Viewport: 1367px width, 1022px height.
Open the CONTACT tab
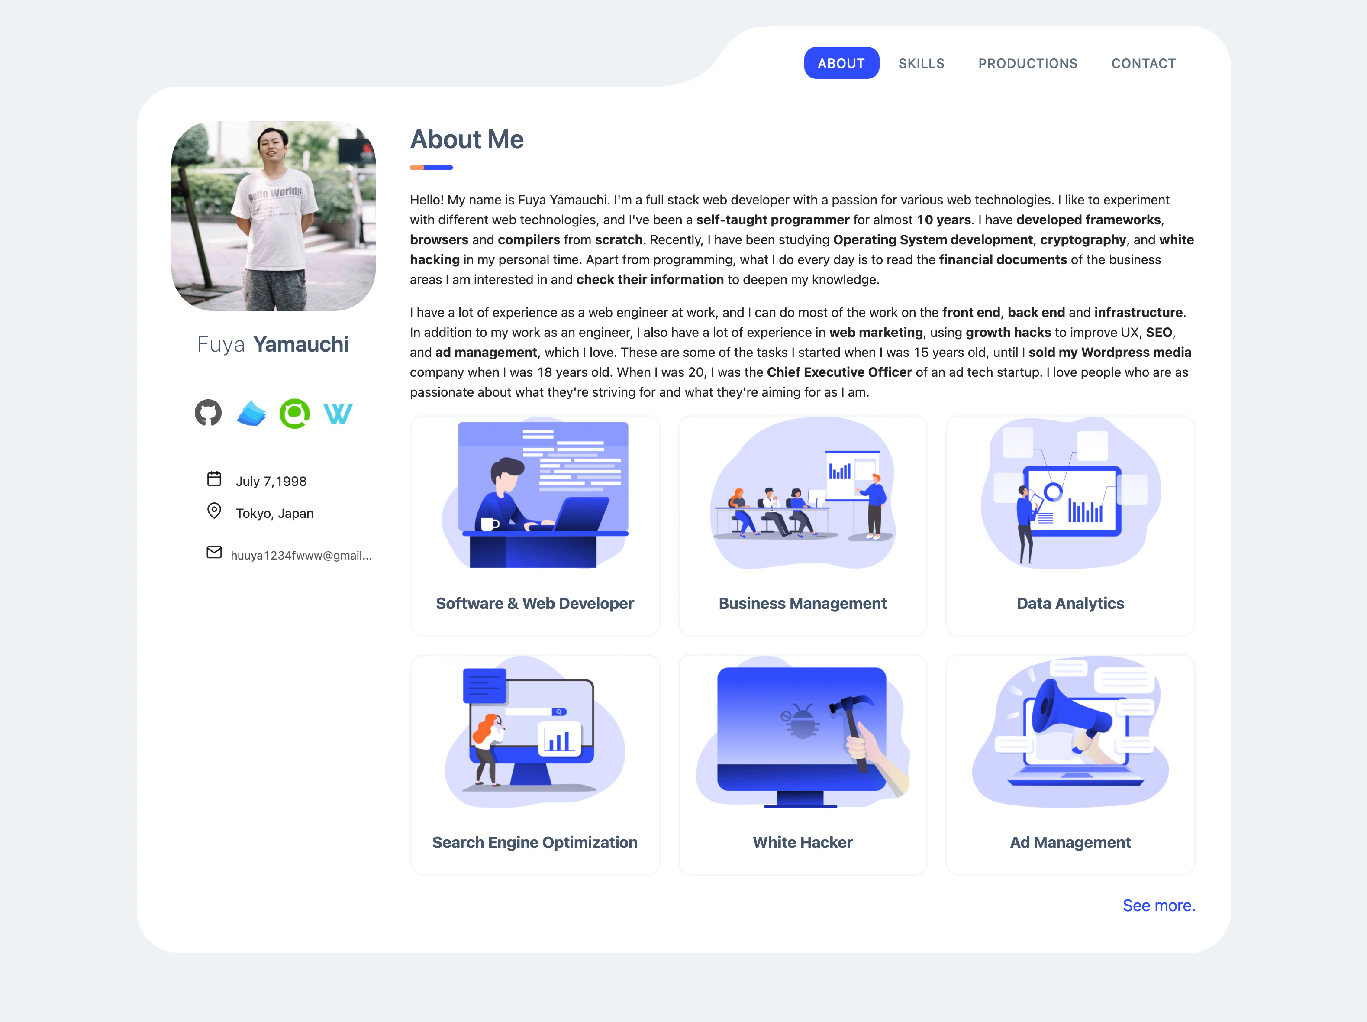(x=1143, y=63)
